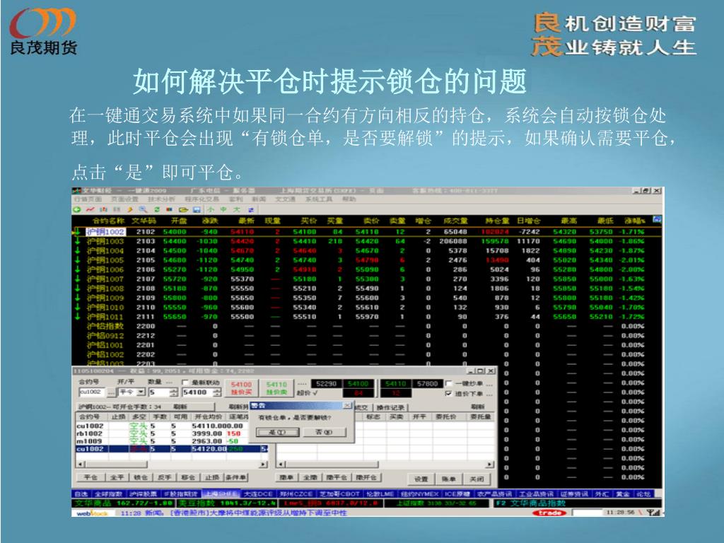Click the 沪铜1002 可开仓手数 刷新 bar

(x=146, y=407)
